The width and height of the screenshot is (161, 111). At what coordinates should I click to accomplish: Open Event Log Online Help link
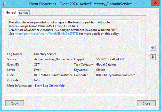click(50, 86)
